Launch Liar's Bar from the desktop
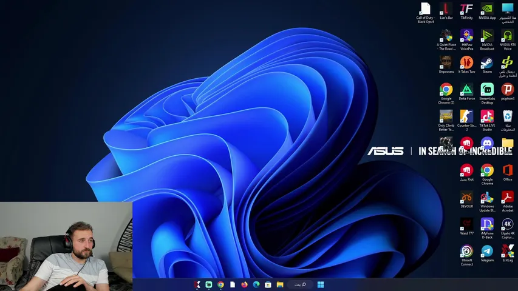 coord(446,10)
